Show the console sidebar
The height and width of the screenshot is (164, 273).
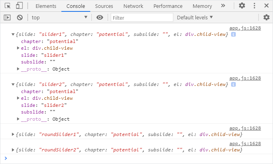7,17
